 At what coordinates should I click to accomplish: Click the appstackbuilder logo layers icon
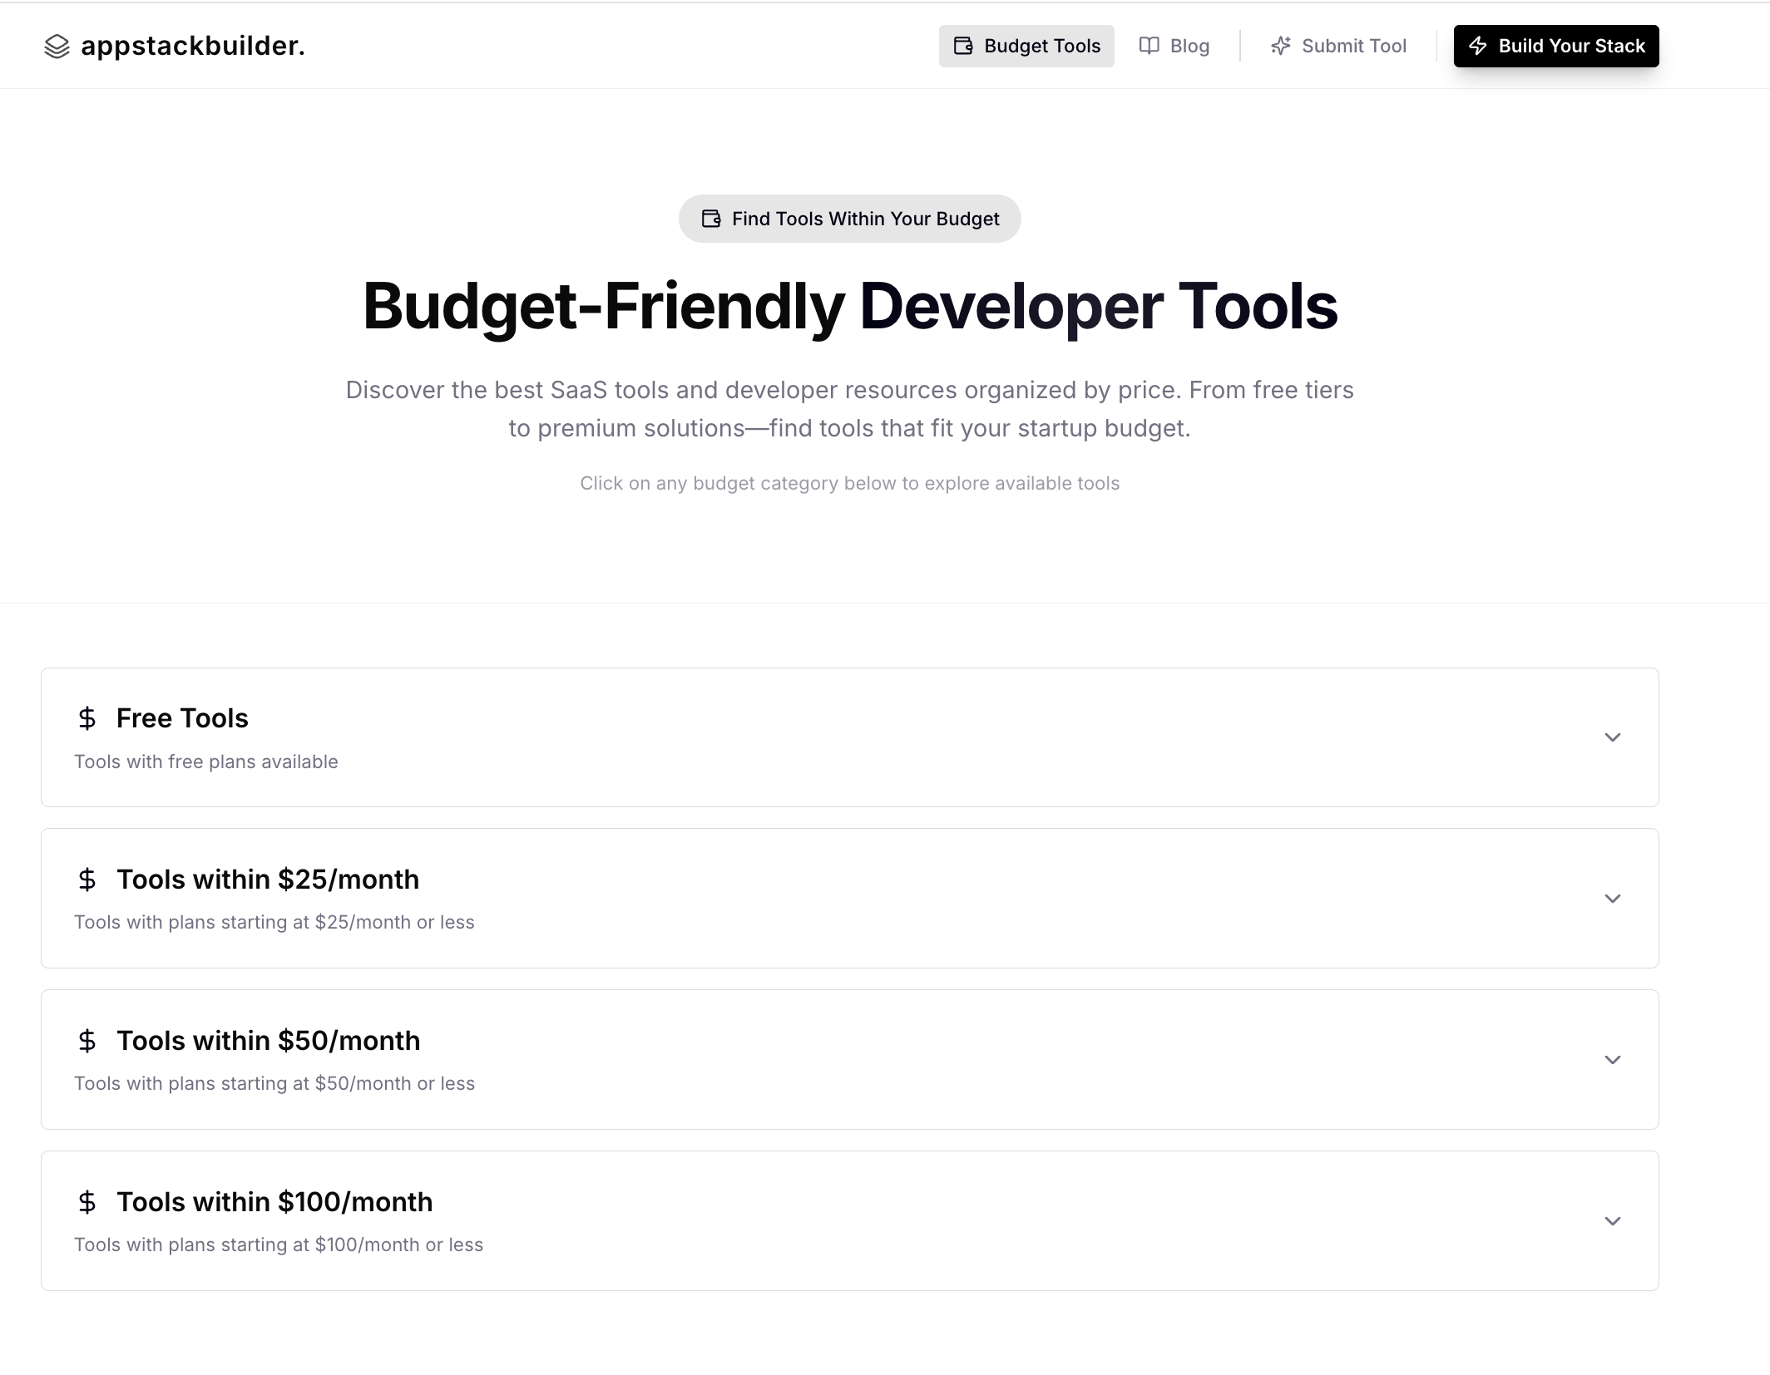(56, 47)
